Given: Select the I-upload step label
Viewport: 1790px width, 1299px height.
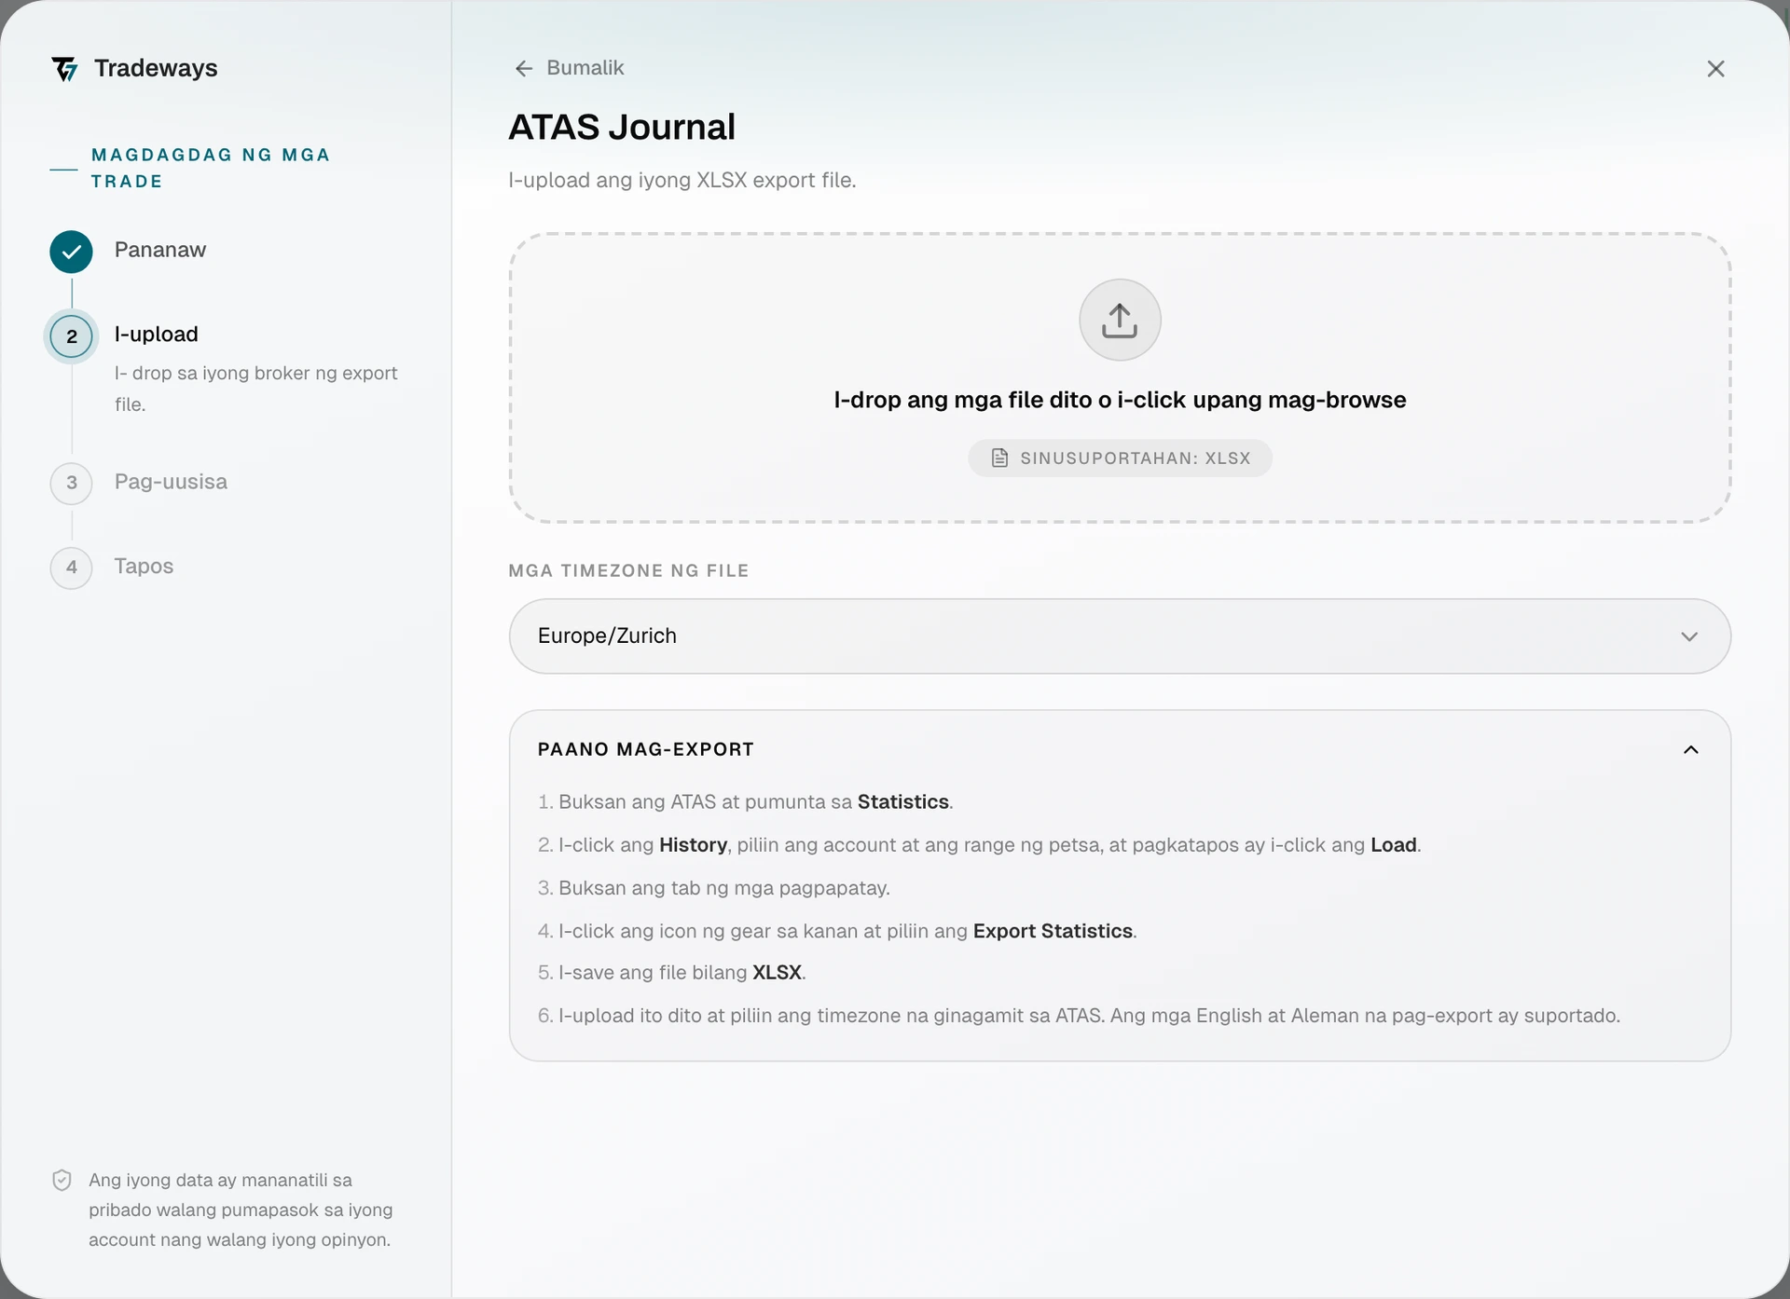Looking at the screenshot, I should coord(157,335).
